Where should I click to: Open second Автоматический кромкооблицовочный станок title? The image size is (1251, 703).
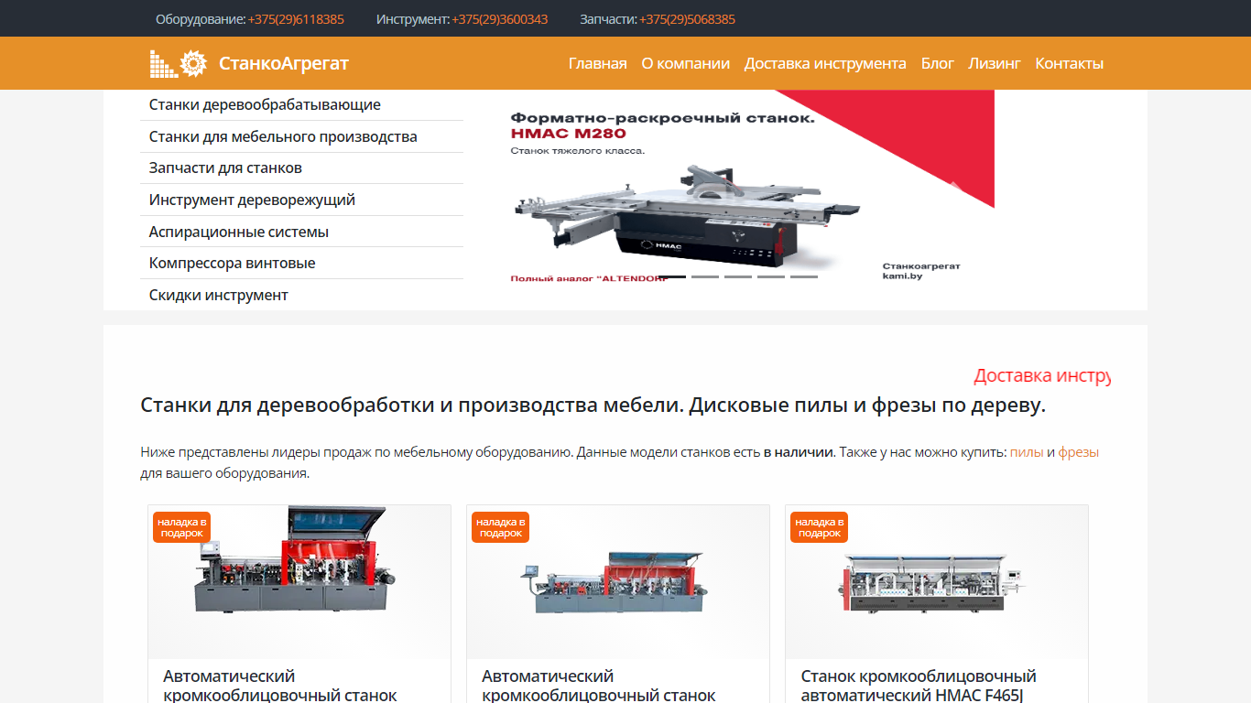pos(599,686)
